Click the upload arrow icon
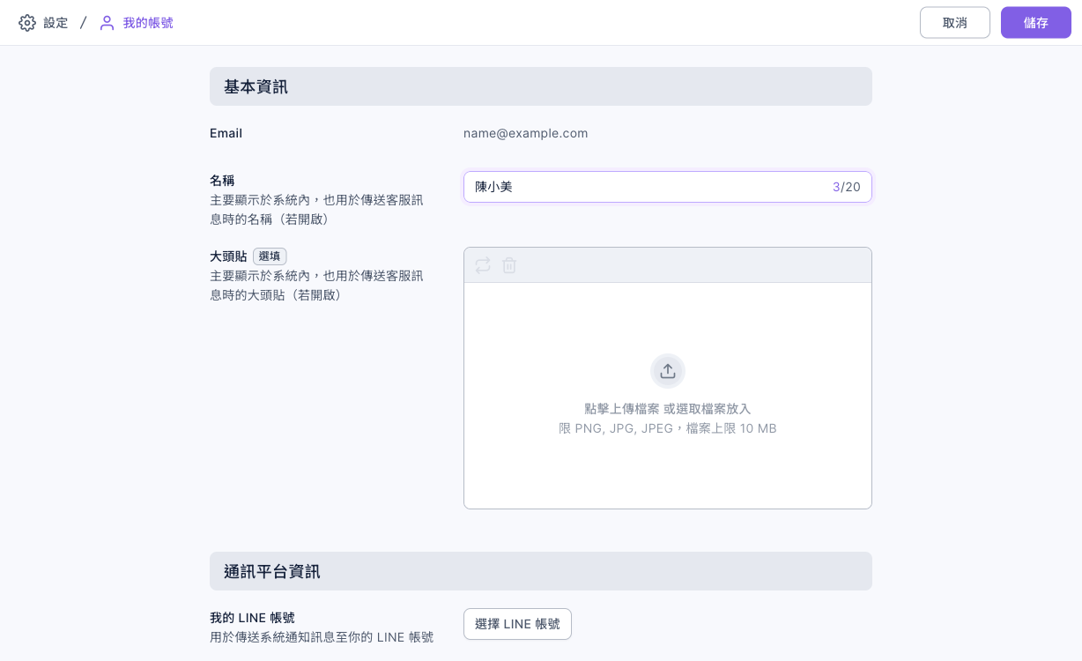 click(668, 371)
